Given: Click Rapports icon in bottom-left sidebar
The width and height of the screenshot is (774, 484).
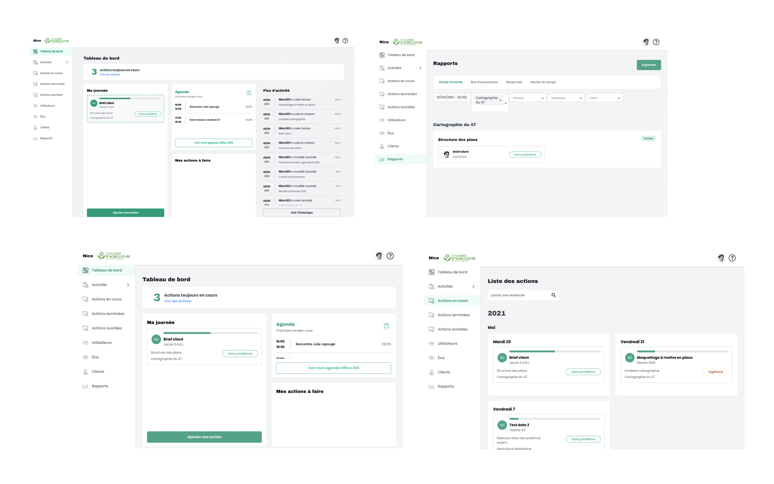Looking at the screenshot, I should point(85,386).
